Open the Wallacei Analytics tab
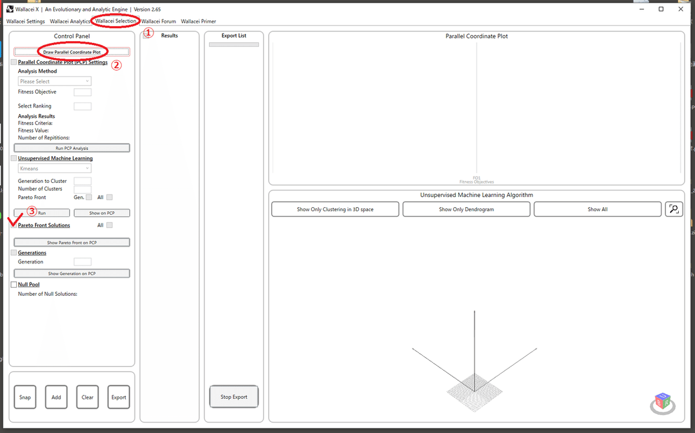The height and width of the screenshot is (433, 695). [x=70, y=21]
